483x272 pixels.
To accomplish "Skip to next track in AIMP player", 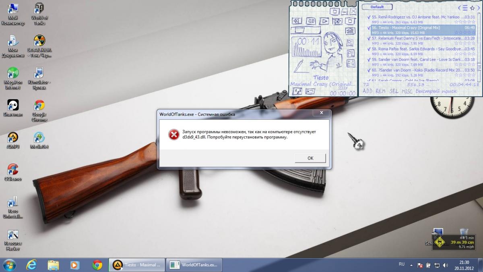I will (x=337, y=21).
